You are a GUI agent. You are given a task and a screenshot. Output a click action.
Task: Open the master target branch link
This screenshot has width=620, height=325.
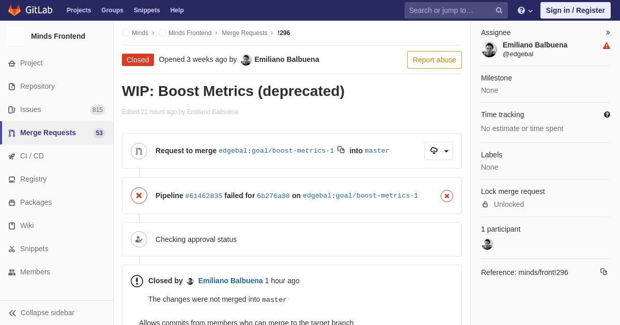tap(377, 151)
